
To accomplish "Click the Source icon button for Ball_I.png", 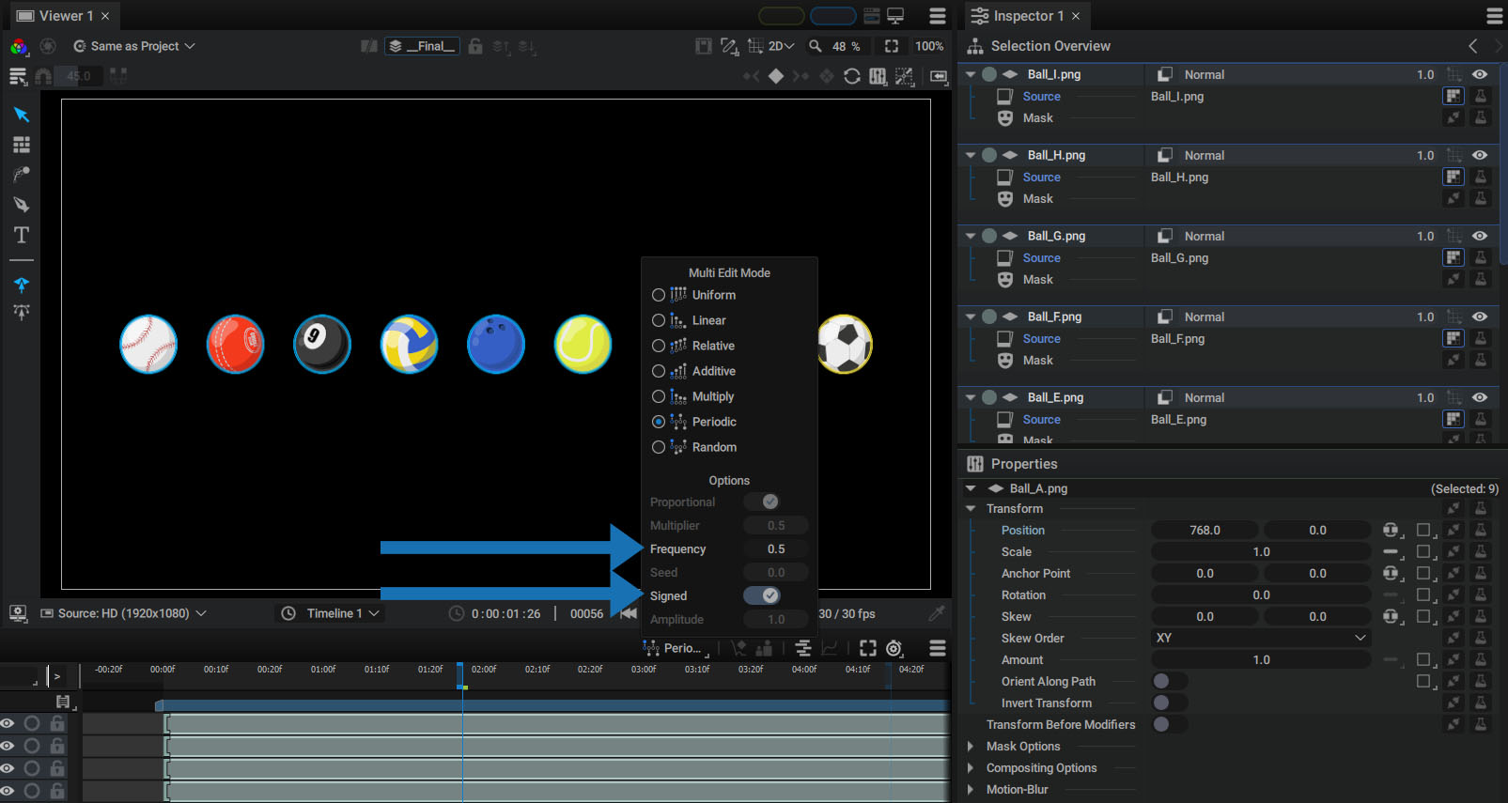I will pos(1454,96).
